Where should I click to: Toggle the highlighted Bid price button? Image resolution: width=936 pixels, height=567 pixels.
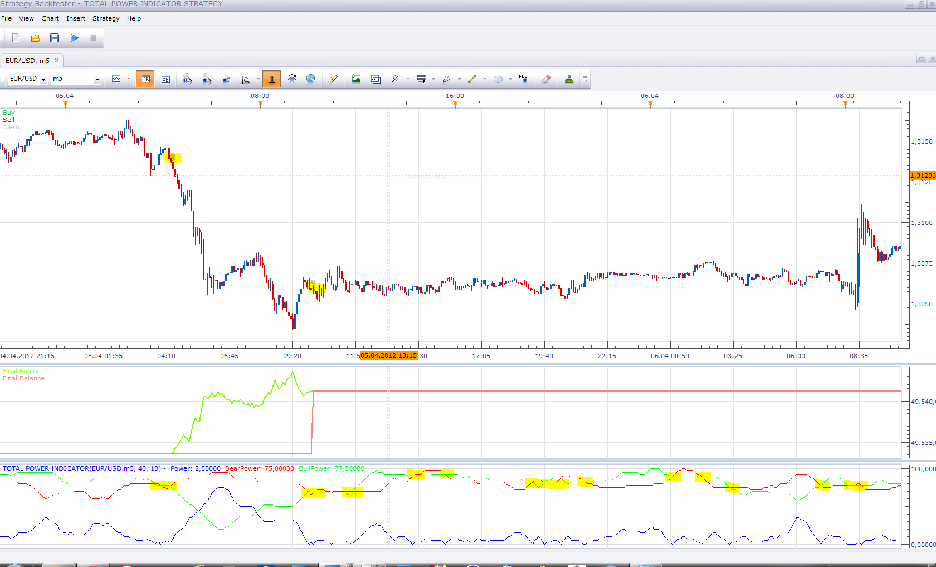pyautogui.click(x=145, y=79)
